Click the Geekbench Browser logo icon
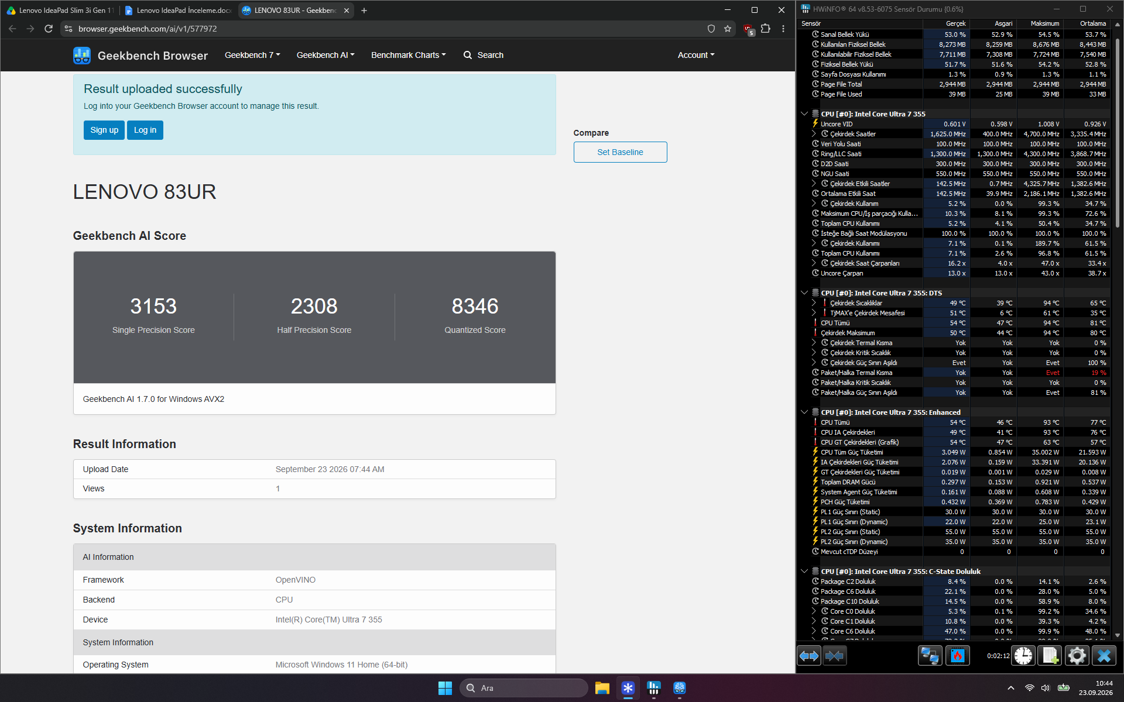The height and width of the screenshot is (702, 1124). 82,56
